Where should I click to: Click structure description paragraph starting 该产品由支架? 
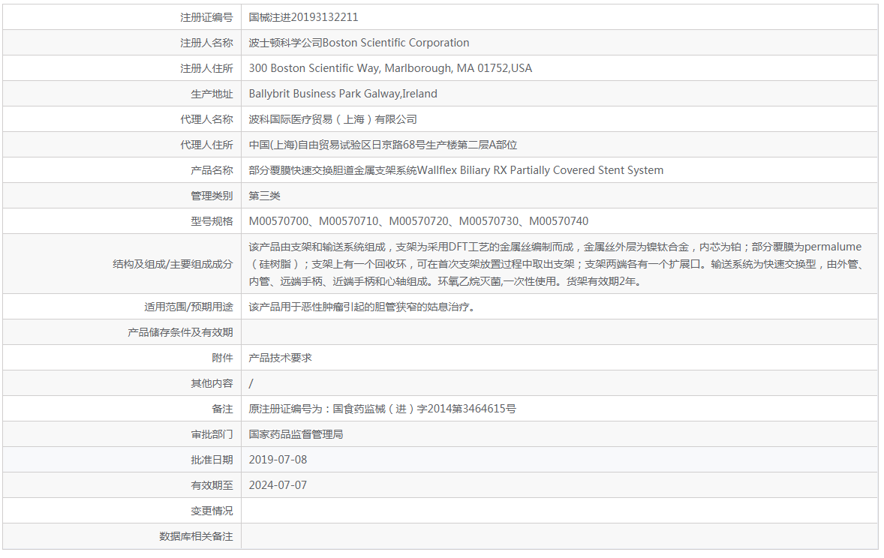pos(557,264)
